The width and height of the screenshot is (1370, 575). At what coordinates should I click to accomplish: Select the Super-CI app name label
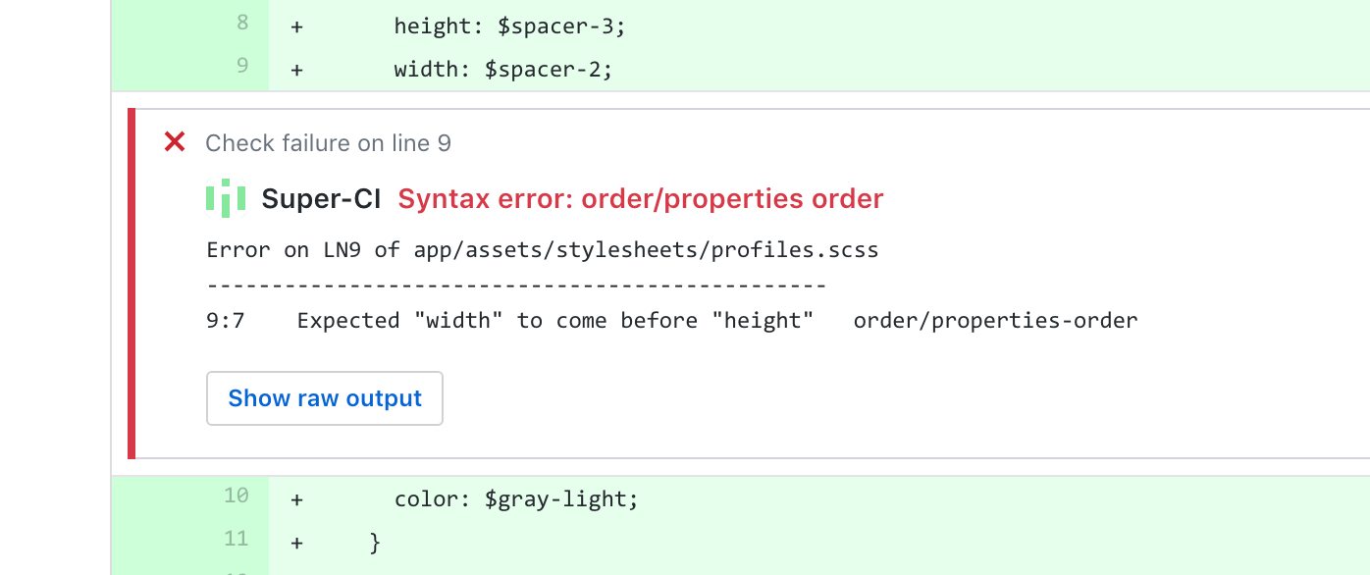(x=321, y=198)
